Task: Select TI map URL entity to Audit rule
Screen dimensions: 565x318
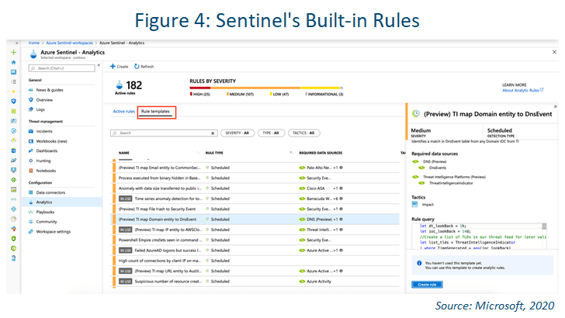Action: tap(255, 271)
